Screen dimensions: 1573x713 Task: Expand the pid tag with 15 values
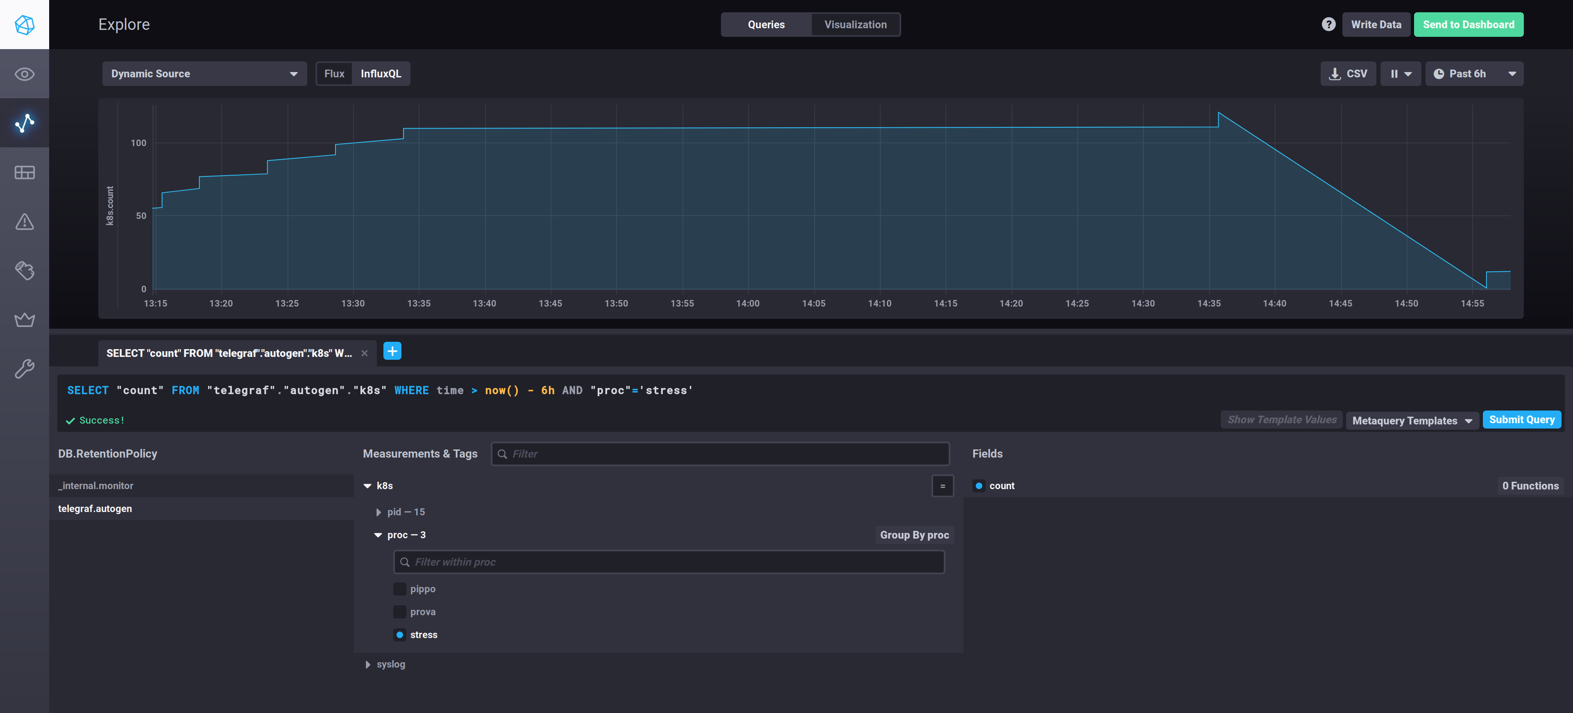click(380, 512)
